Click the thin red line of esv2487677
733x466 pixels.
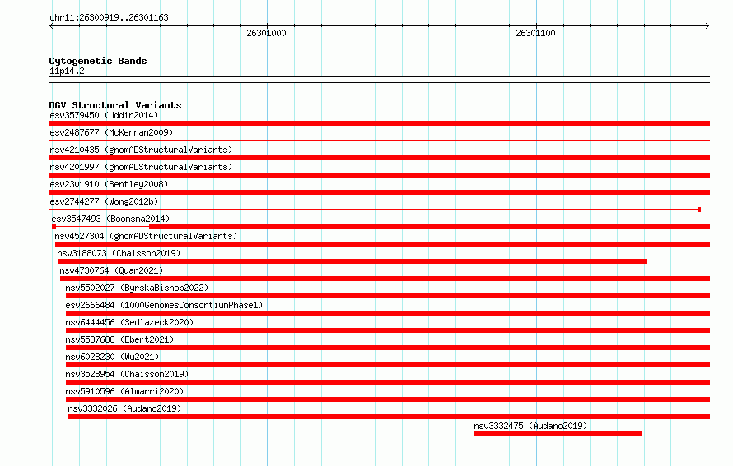pyautogui.click(x=379, y=140)
